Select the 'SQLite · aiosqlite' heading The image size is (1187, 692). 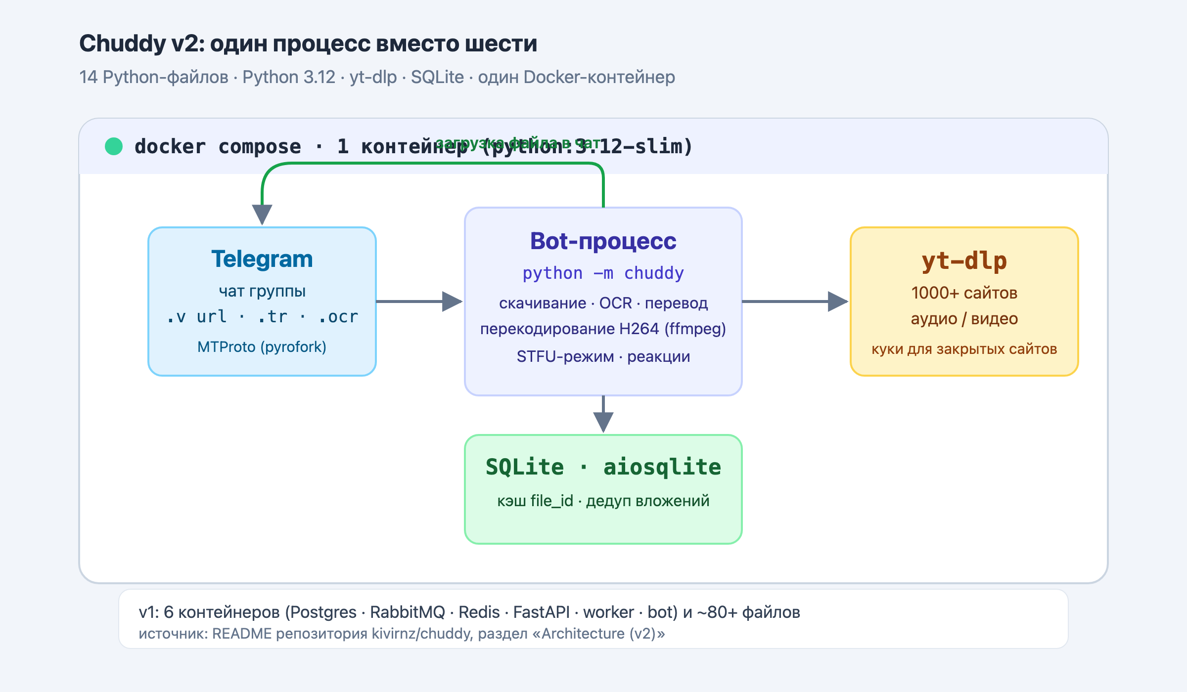coord(603,467)
